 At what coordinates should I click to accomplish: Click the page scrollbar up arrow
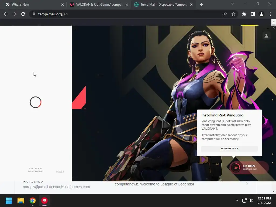pyautogui.click(x=274, y=21)
